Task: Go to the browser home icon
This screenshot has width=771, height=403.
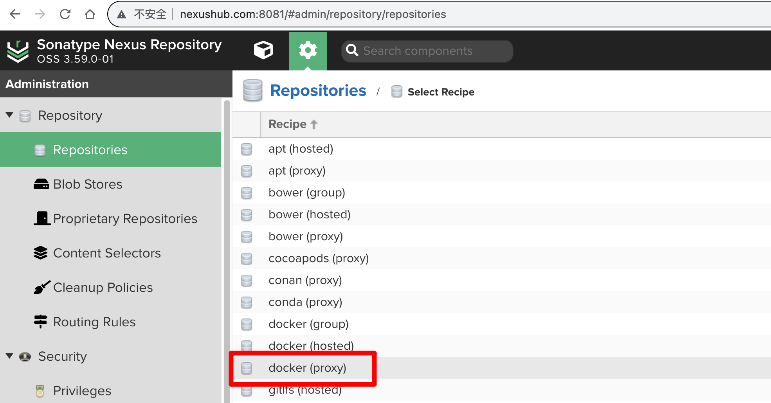Action: [90, 14]
